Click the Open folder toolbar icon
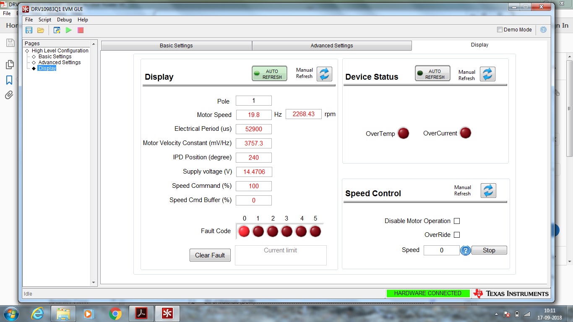 click(x=41, y=30)
